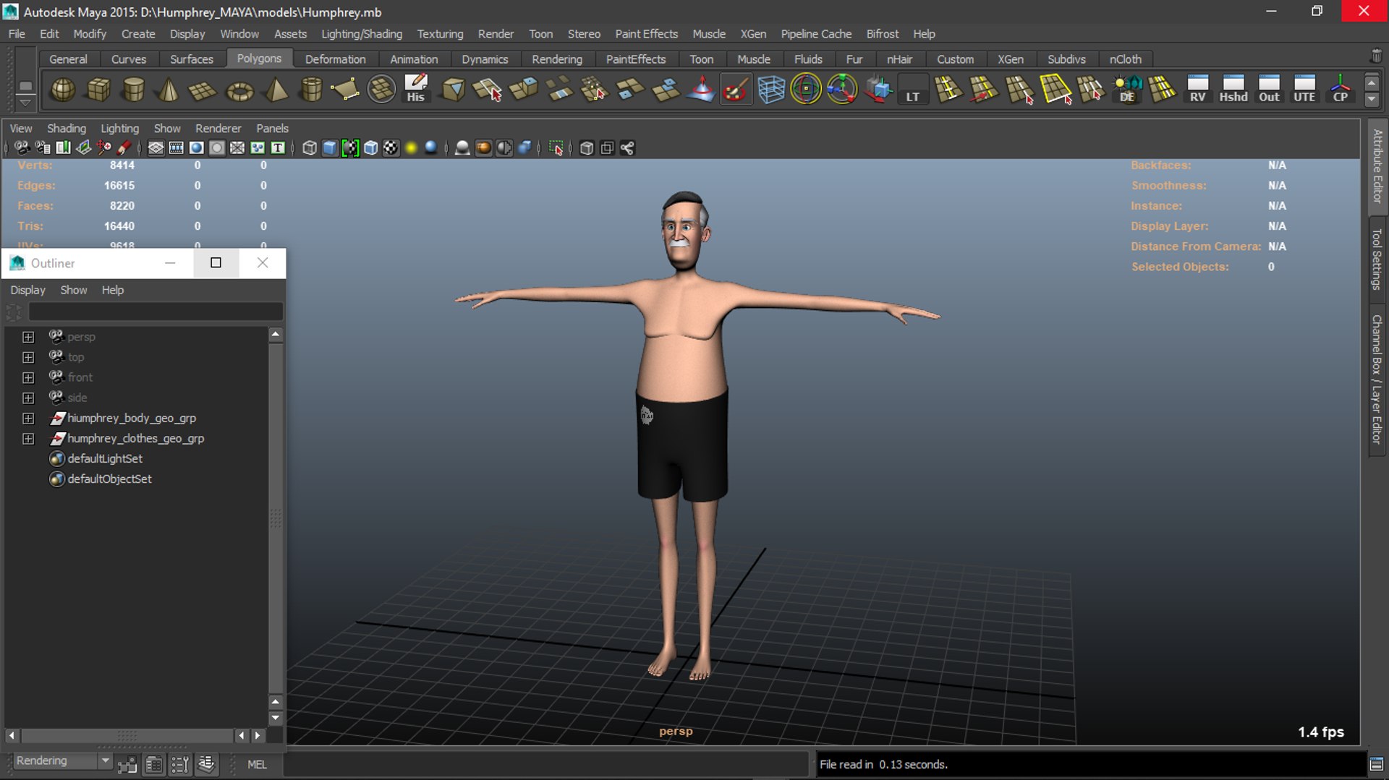Image resolution: width=1389 pixels, height=780 pixels.
Task: Open the Tool Settings side tab
Action: pyautogui.click(x=1377, y=260)
